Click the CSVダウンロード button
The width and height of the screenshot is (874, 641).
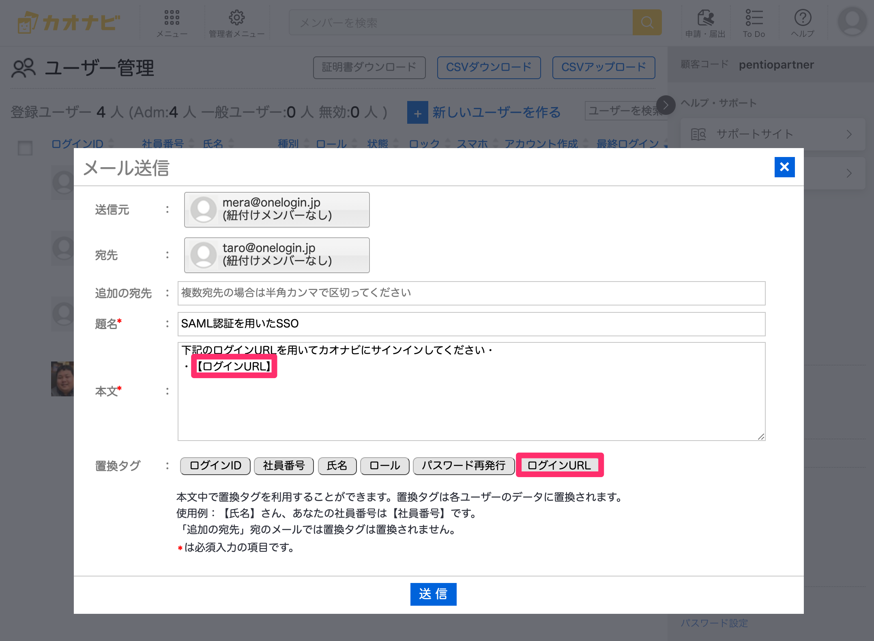(x=489, y=67)
